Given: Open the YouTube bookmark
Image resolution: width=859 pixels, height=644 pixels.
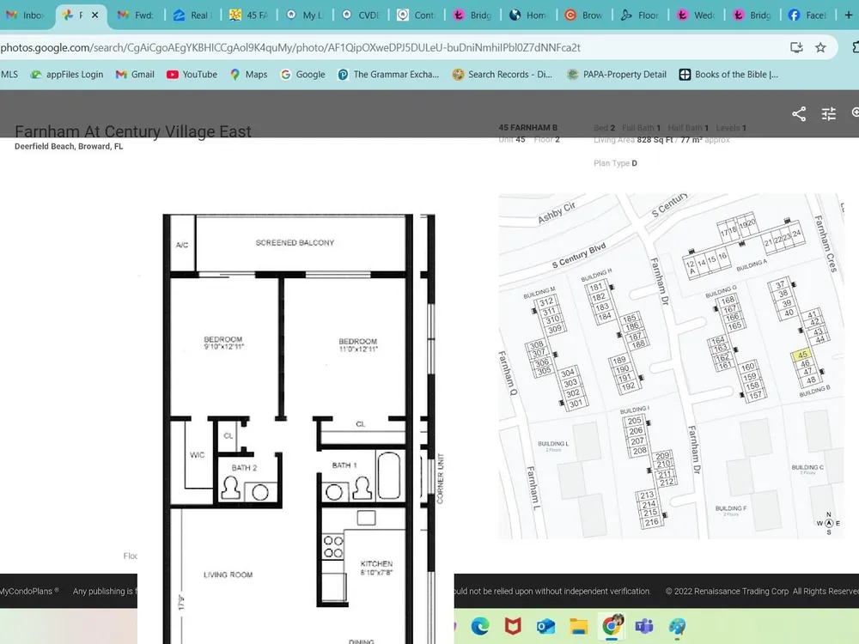Looking at the screenshot, I should pos(192,75).
